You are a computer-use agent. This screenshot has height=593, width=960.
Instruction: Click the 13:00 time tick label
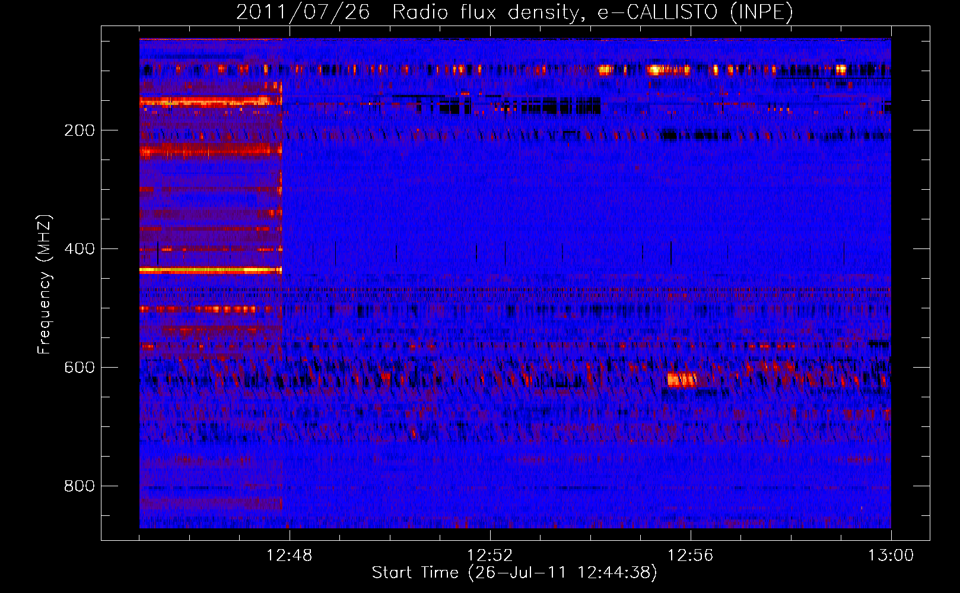[x=891, y=556]
